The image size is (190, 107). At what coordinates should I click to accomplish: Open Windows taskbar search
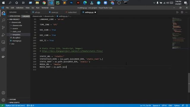point(10,3)
